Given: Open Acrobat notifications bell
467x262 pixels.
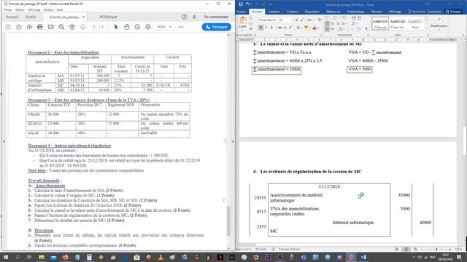Looking at the screenshot, I should (194, 17).
